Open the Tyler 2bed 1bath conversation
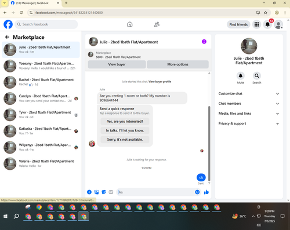The height and width of the screenshot is (230, 290). click(x=41, y=115)
